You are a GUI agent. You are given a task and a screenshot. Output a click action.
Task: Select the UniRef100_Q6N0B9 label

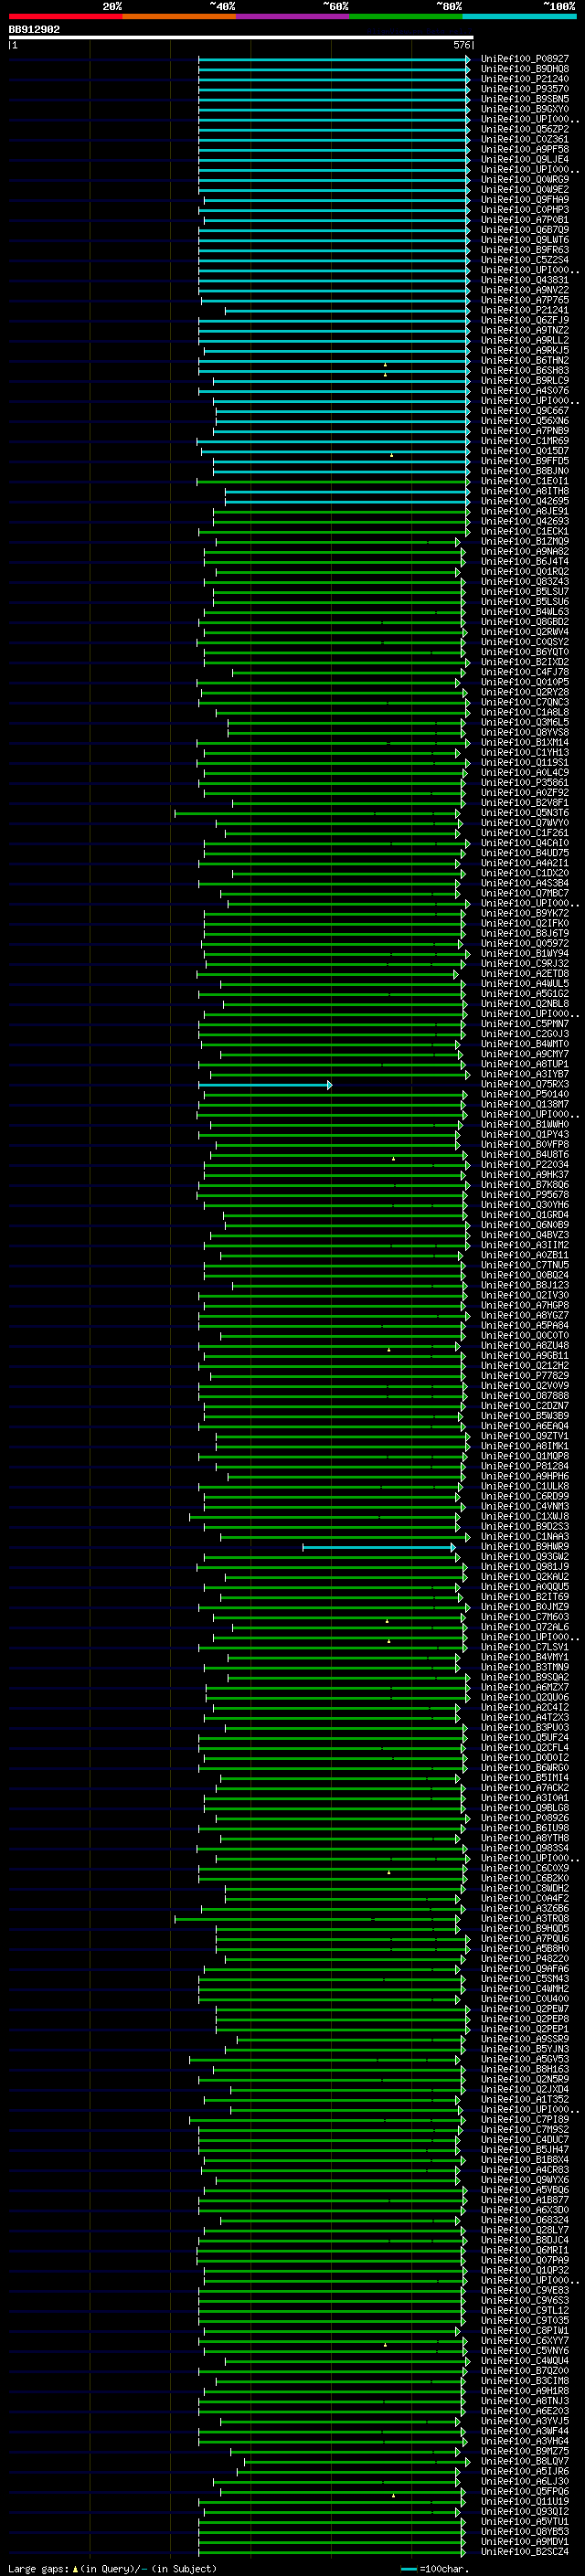(x=524, y=1225)
